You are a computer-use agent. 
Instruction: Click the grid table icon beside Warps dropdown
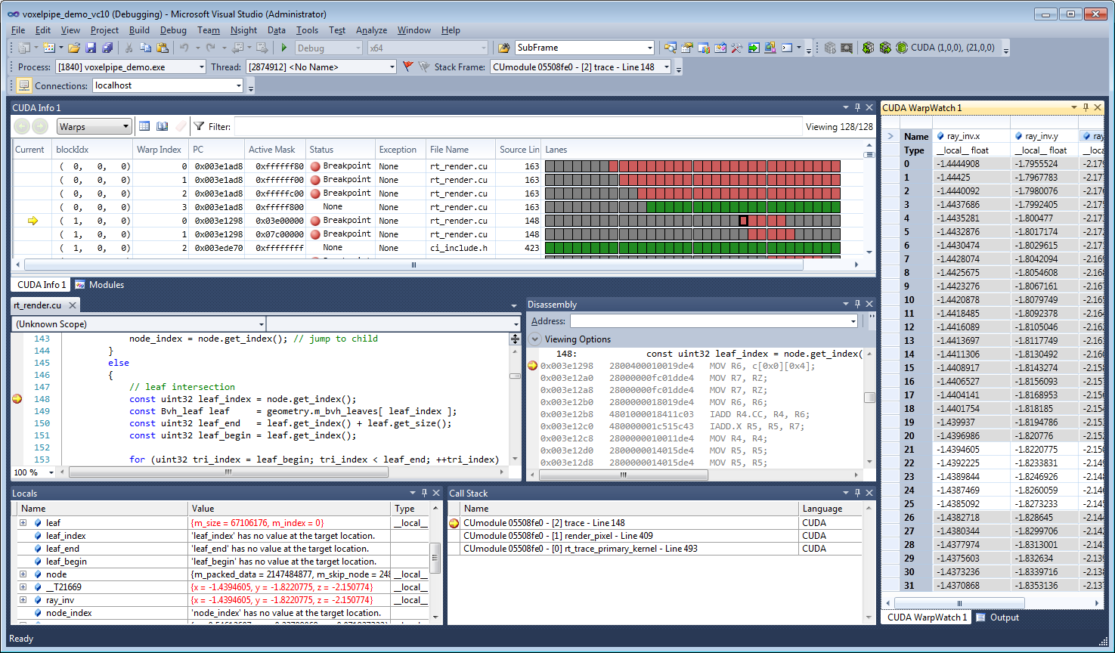point(144,126)
